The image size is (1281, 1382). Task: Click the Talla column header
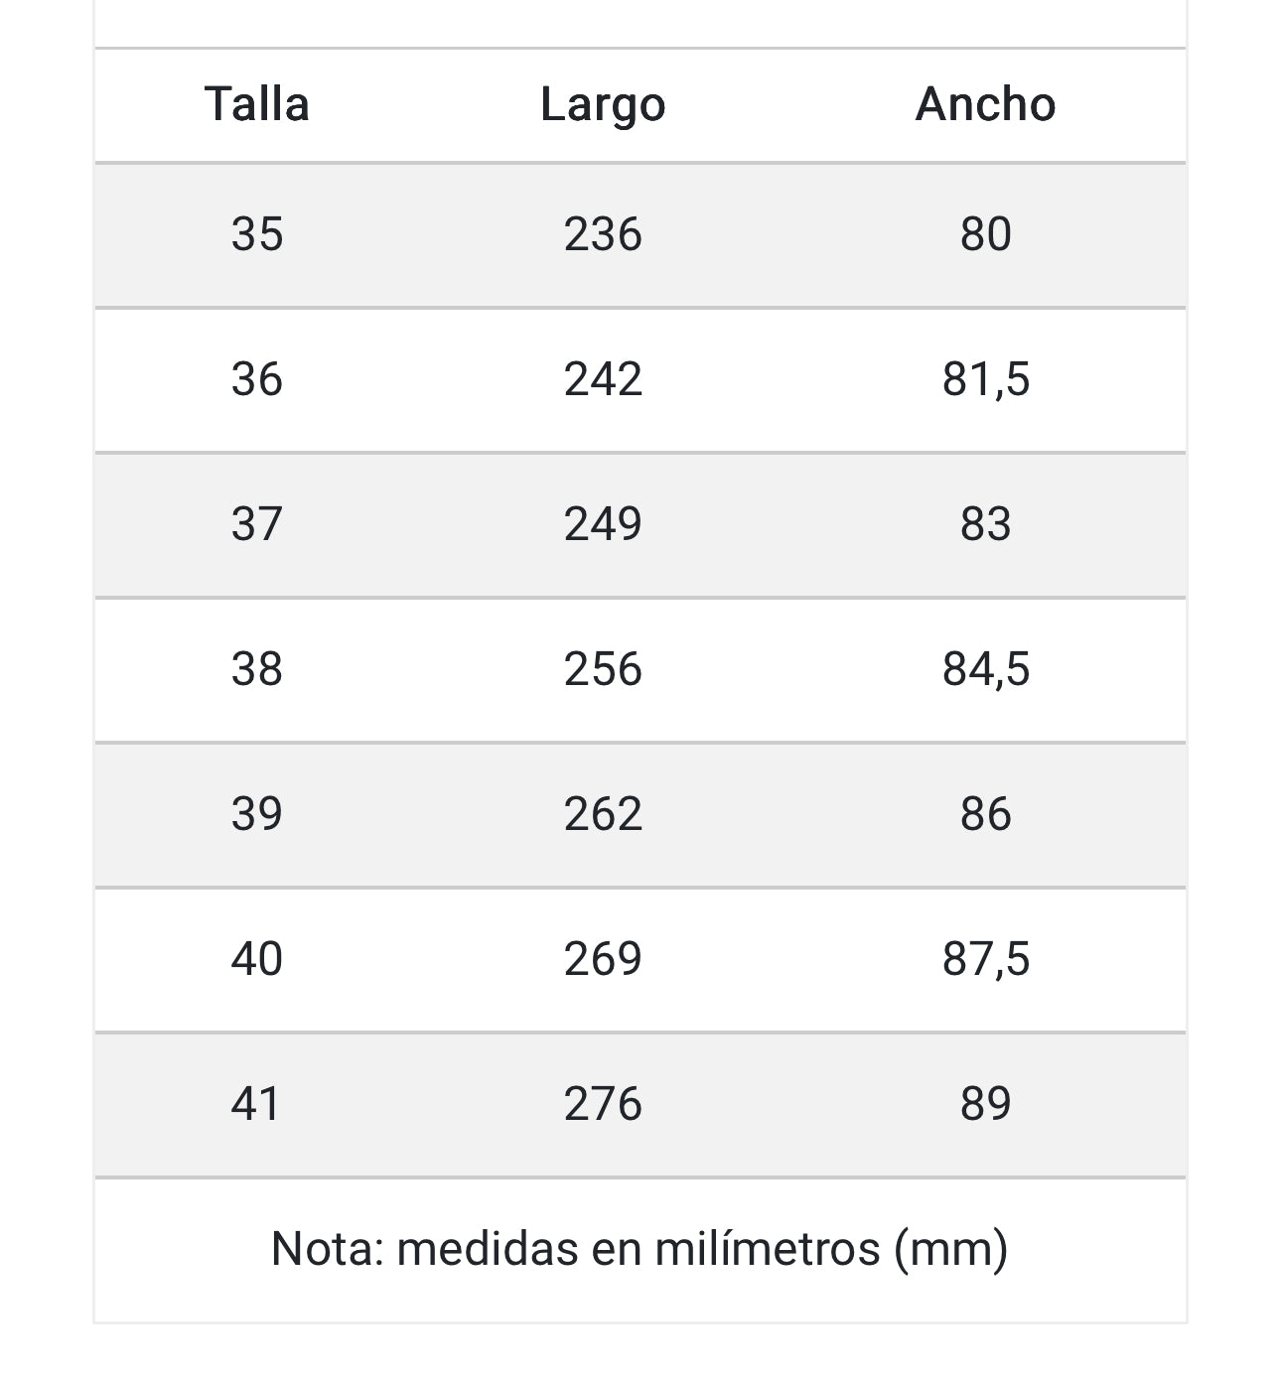257,104
